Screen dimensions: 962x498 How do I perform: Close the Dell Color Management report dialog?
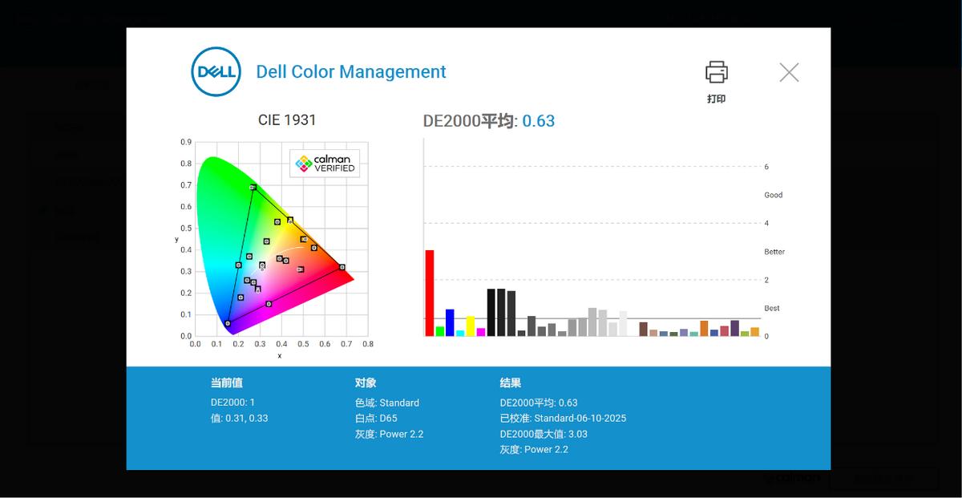pyautogui.click(x=789, y=72)
